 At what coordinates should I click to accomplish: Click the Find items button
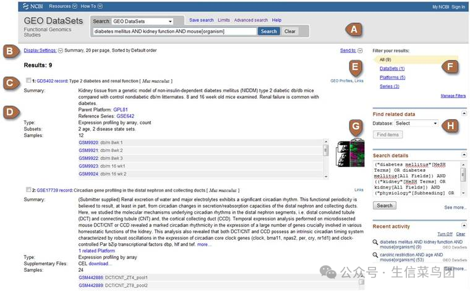[388, 135]
